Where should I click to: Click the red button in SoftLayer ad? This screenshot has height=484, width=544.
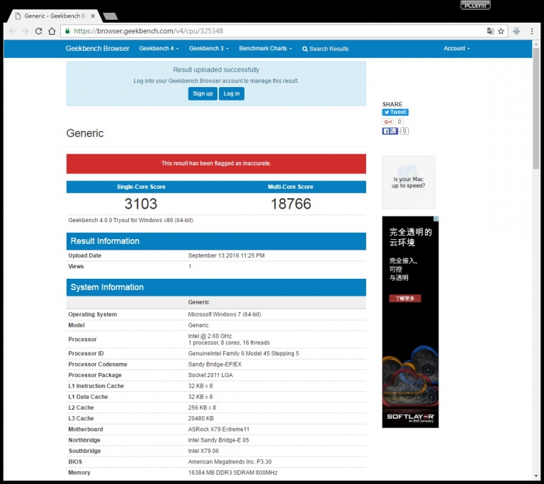point(405,299)
